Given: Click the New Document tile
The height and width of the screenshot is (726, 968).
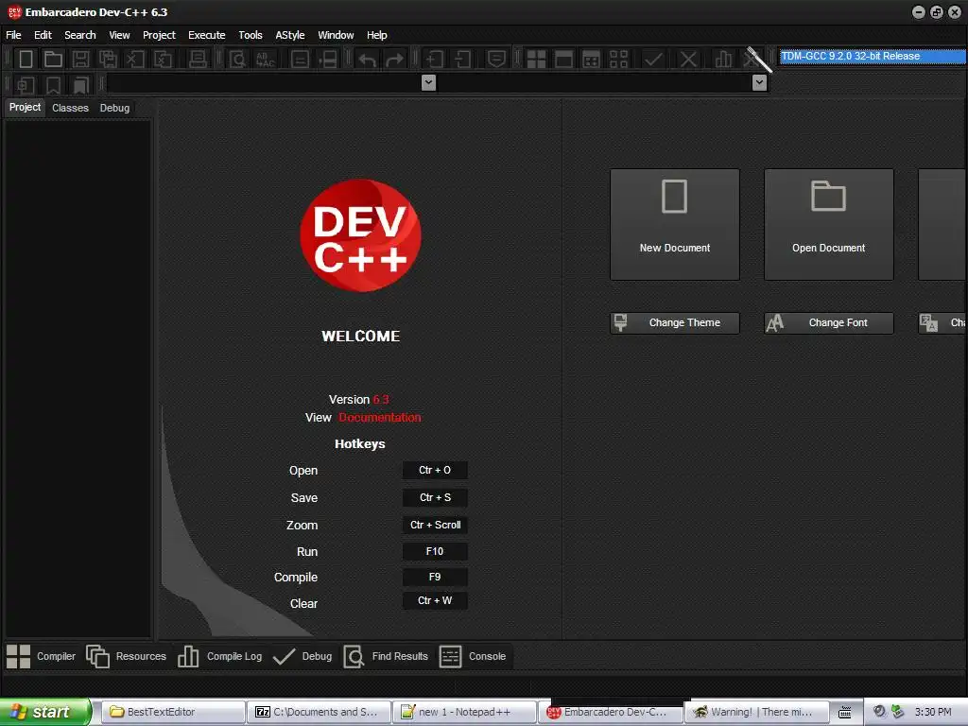Looking at the screenshot, I should pos(675,225).
